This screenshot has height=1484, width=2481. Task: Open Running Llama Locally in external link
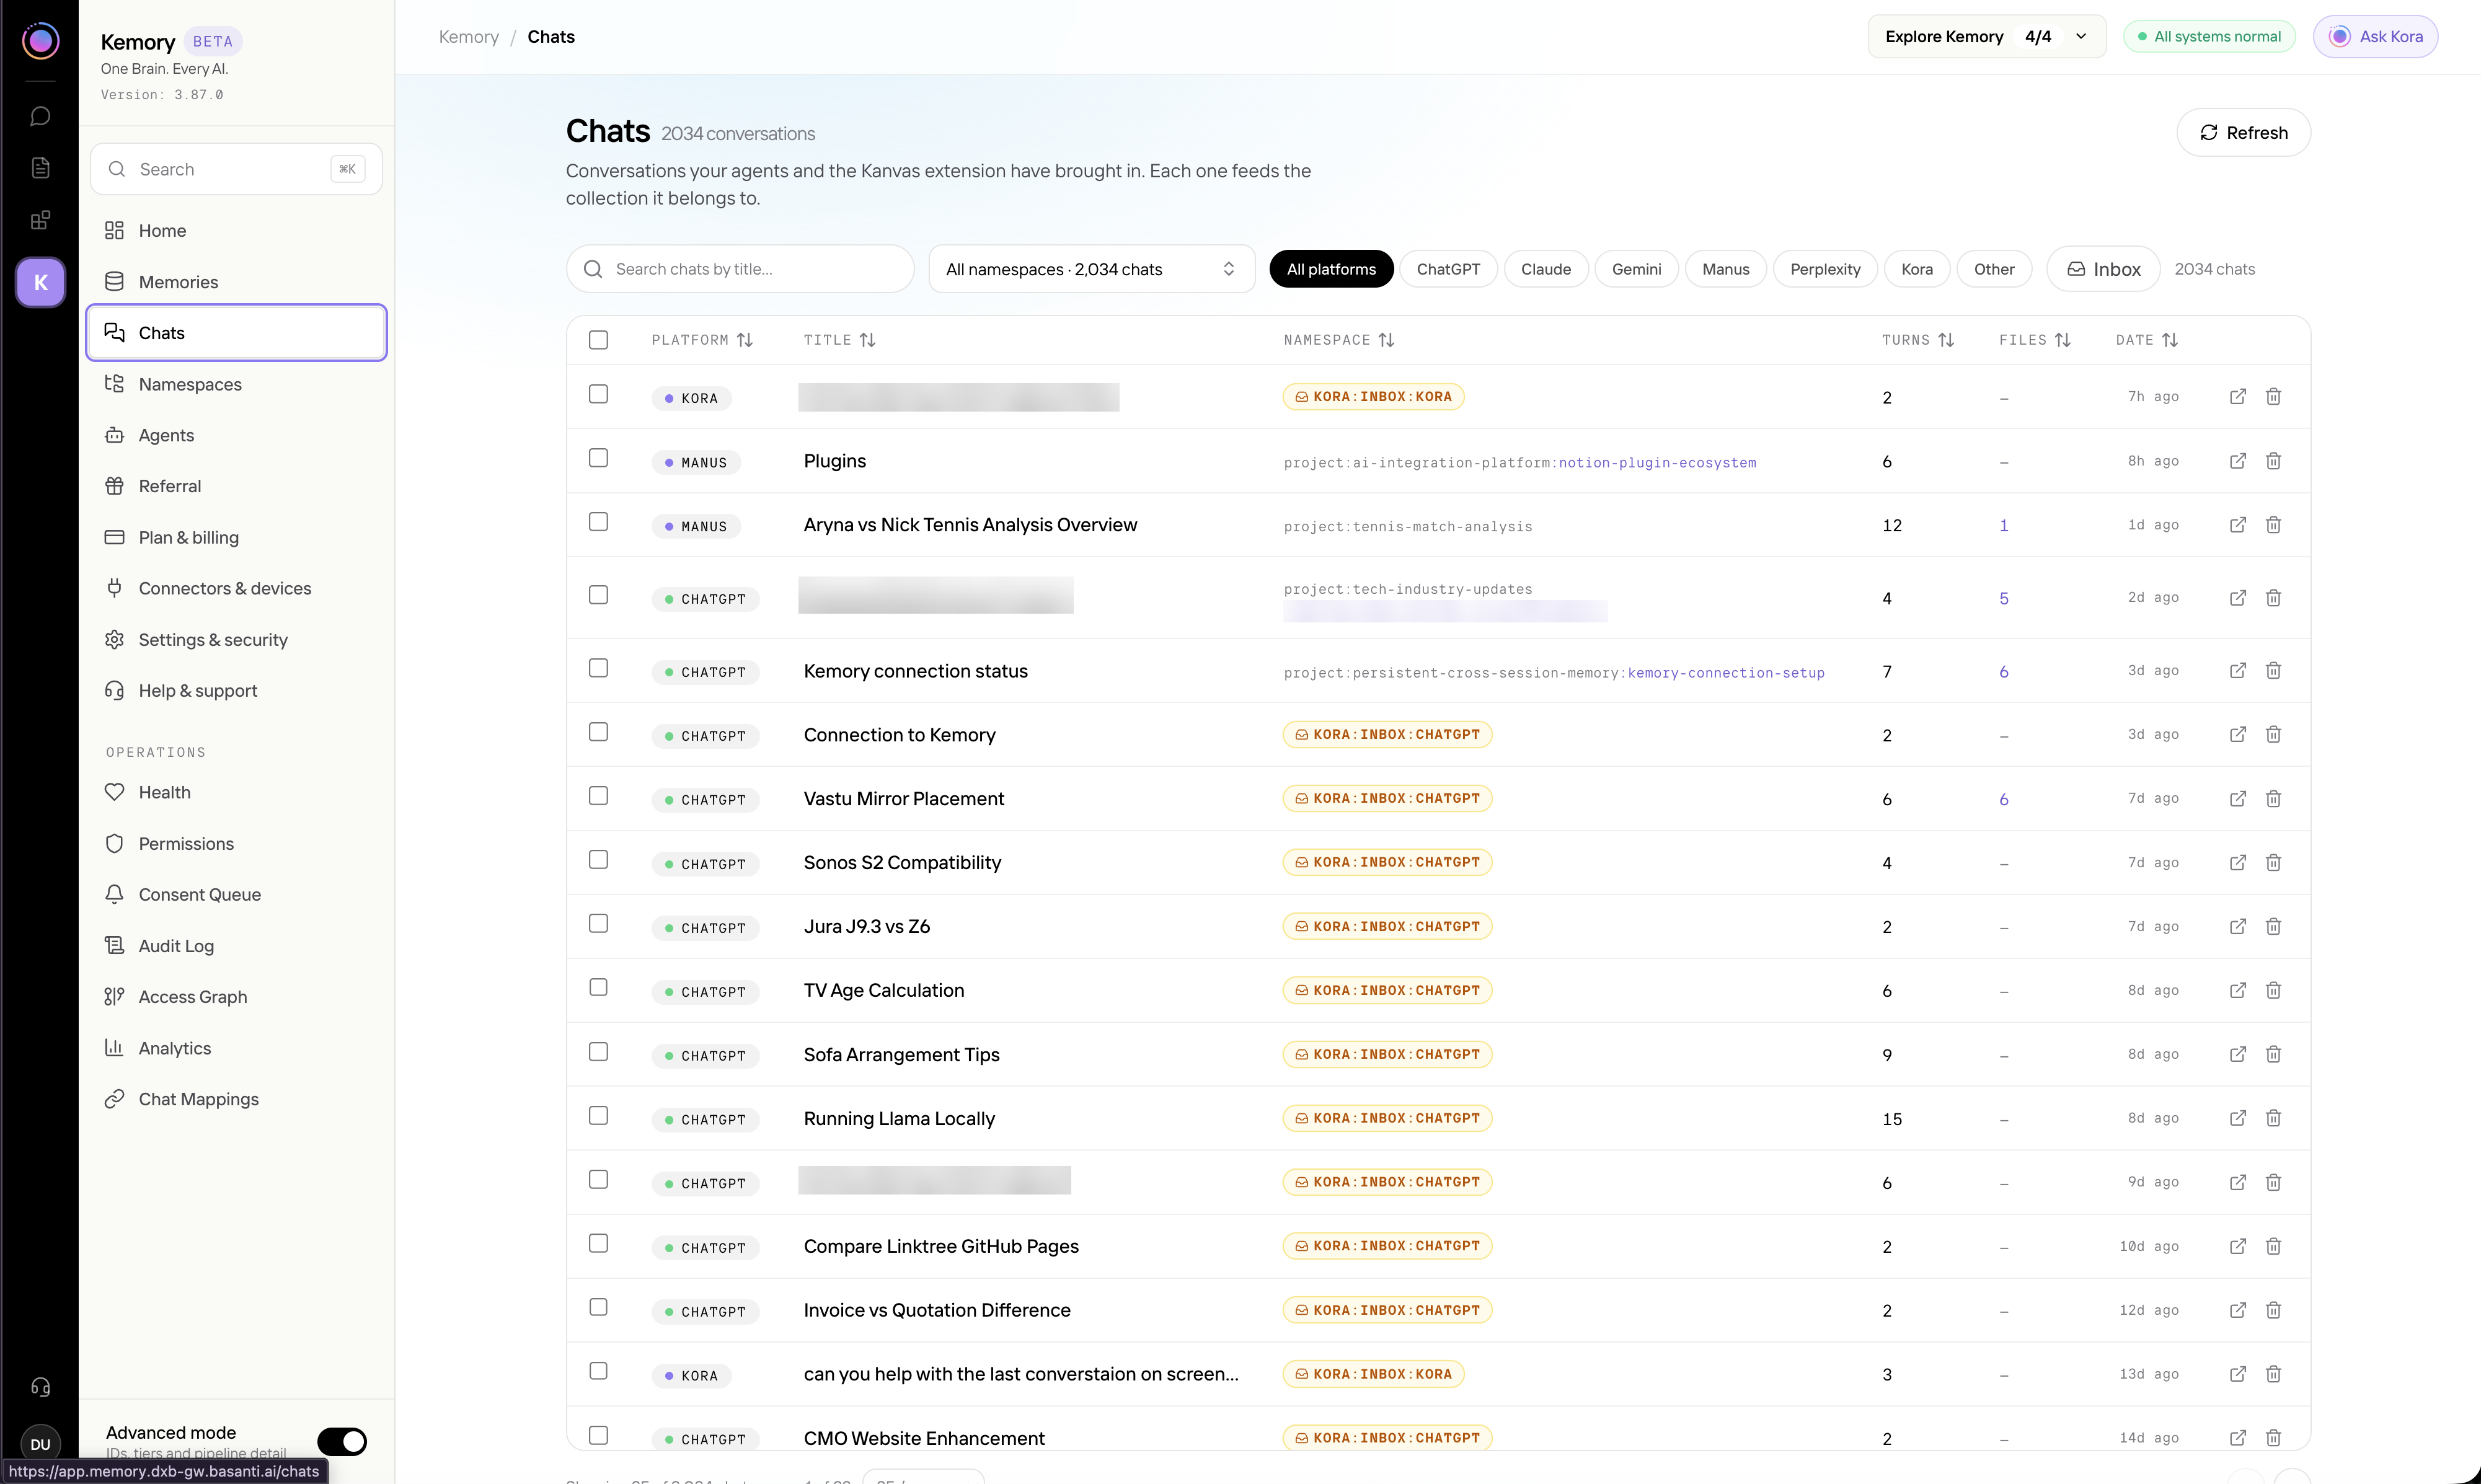tap(2238, 1119)
